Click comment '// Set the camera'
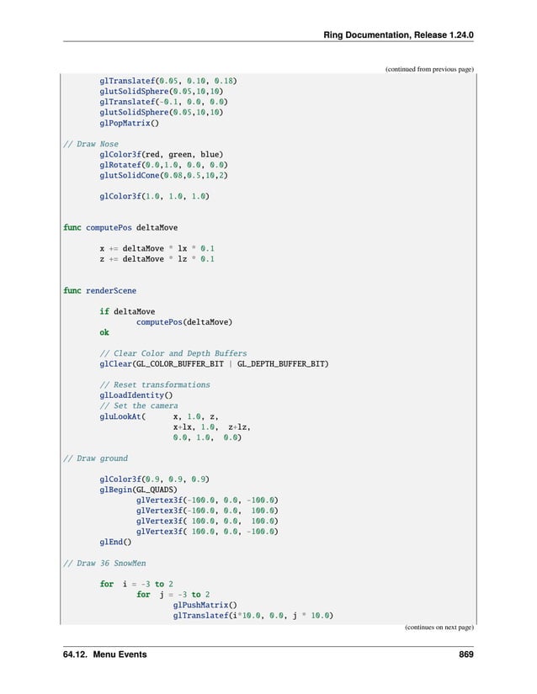The width and height of the screenshot is (537, 694). coord(139,405)
